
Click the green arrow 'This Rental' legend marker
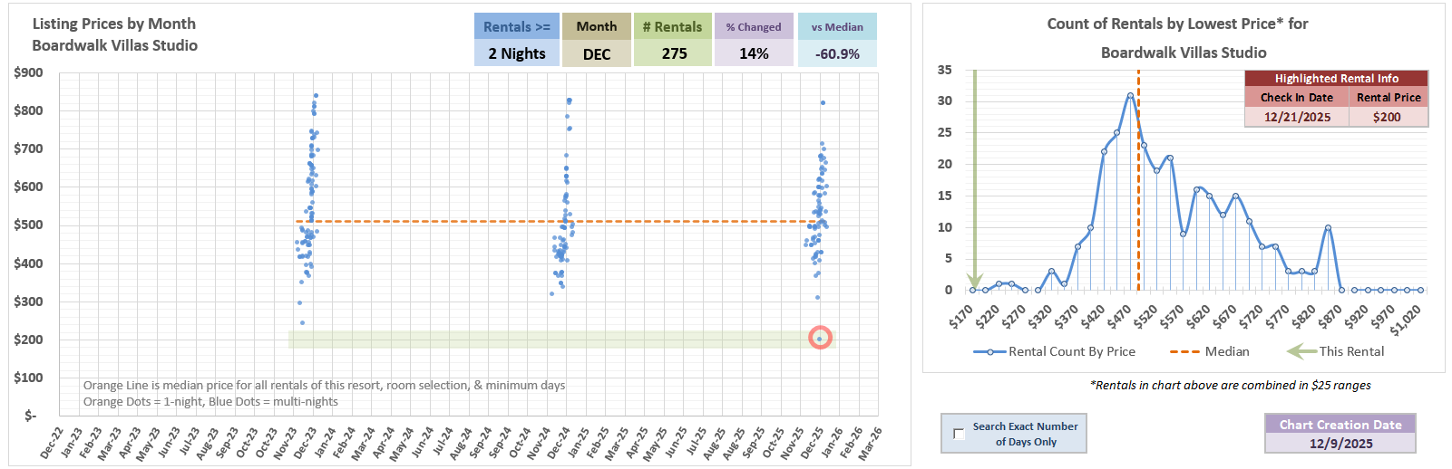1301,351
